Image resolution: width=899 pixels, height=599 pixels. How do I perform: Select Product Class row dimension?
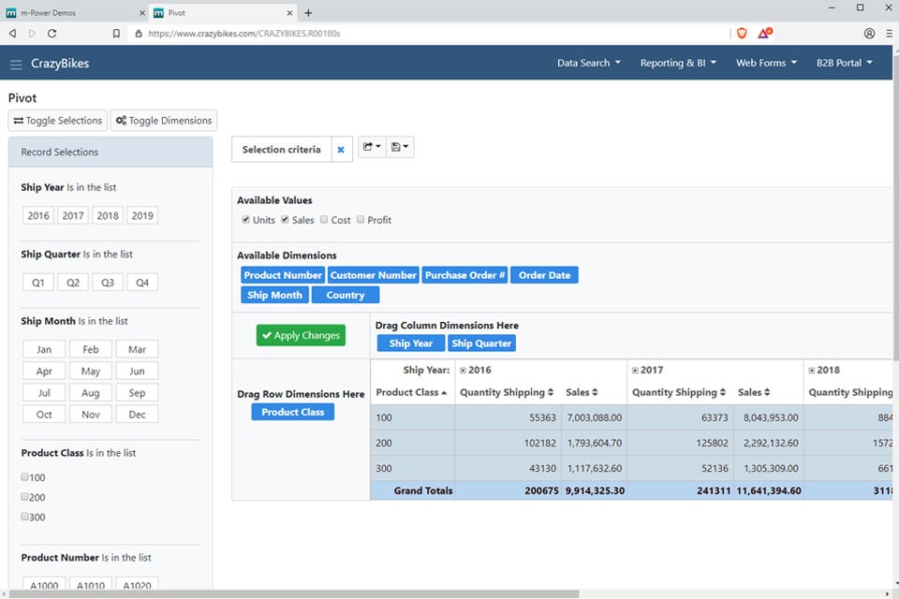pyautogui.click(x=293, y=412)
